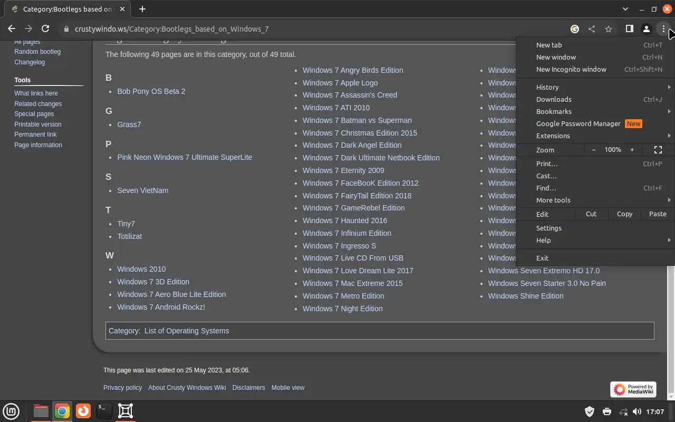Click the fullscreen icon in the Zoom row
675x422 pixels.
(x=658, y=150)
